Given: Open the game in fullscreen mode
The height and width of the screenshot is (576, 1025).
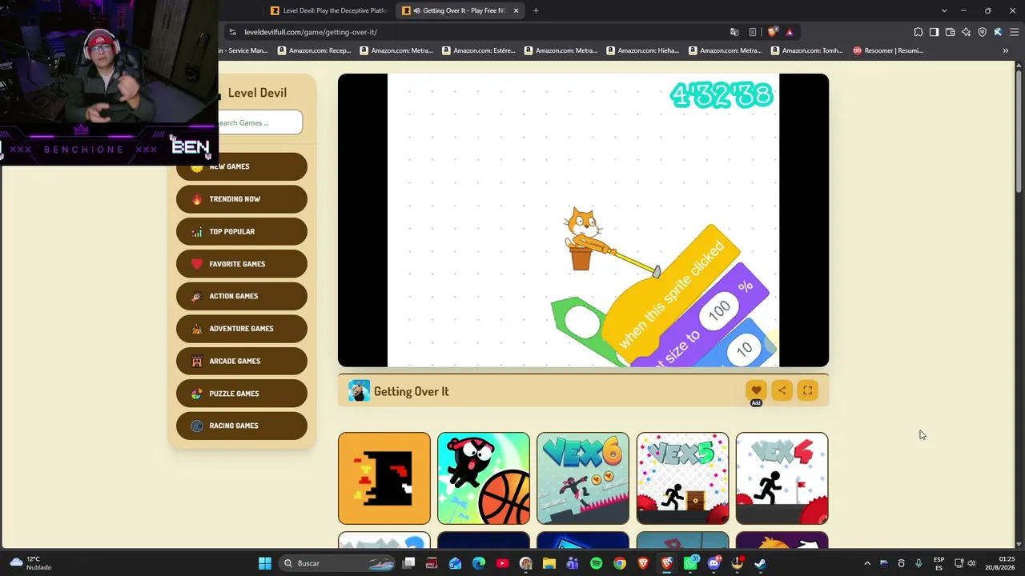Looking at the screenshot, I should click(x=807, y=390).
